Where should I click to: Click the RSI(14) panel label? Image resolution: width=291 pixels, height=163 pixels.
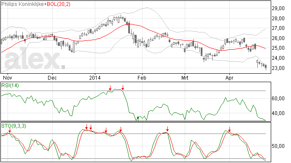click(x=10, y=86)
